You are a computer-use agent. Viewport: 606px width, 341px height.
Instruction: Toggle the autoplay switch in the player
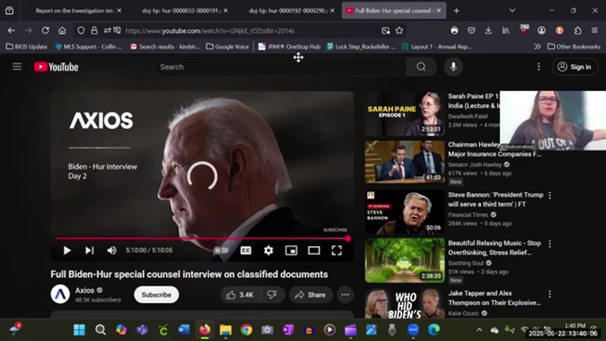click(221, 251)
